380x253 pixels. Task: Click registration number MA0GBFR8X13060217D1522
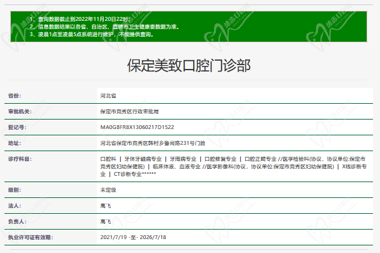click(137, 127)
